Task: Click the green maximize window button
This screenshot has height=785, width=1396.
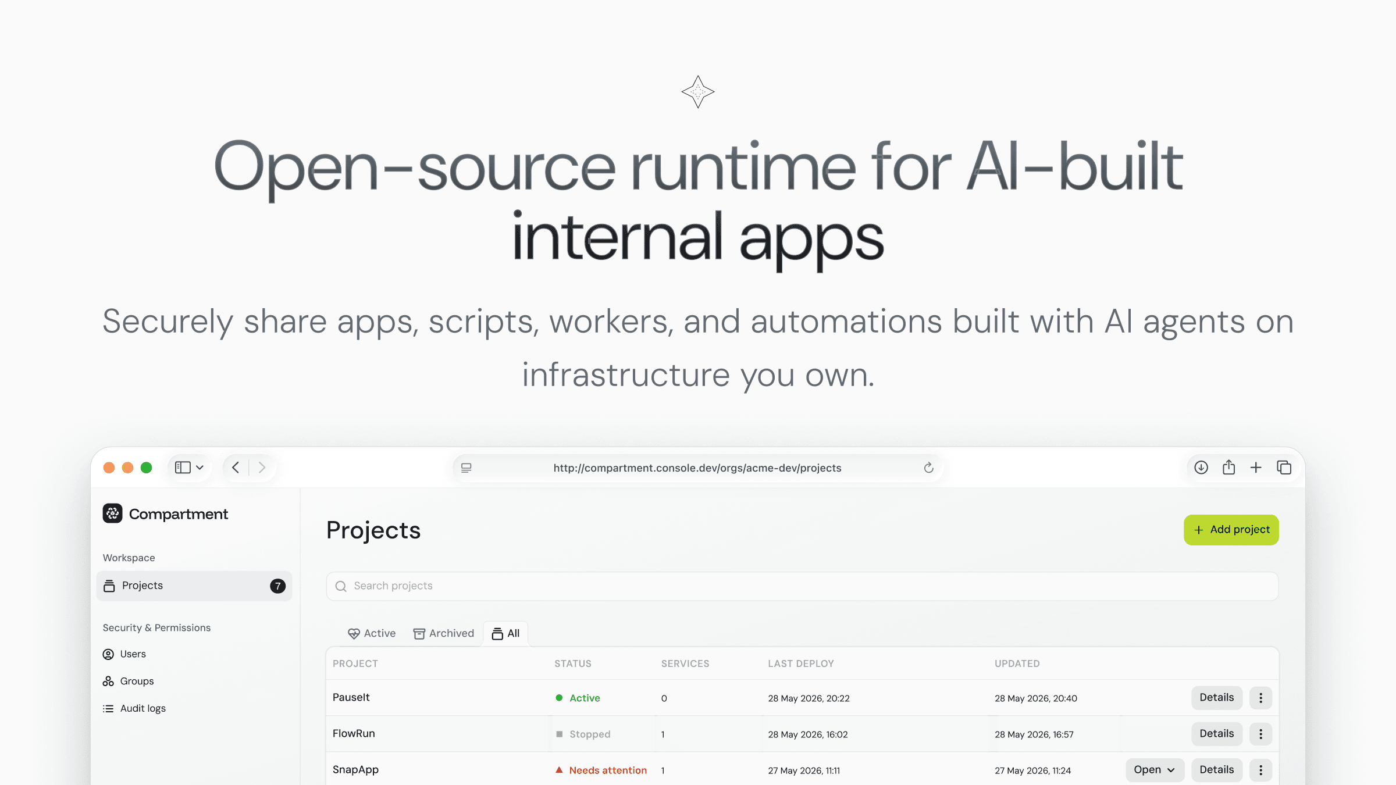Action: pos(147,468)
